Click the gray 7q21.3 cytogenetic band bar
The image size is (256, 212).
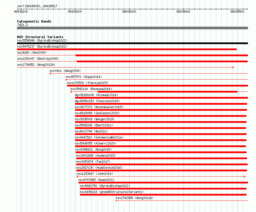pyautogui.click(x=132, y=28)
